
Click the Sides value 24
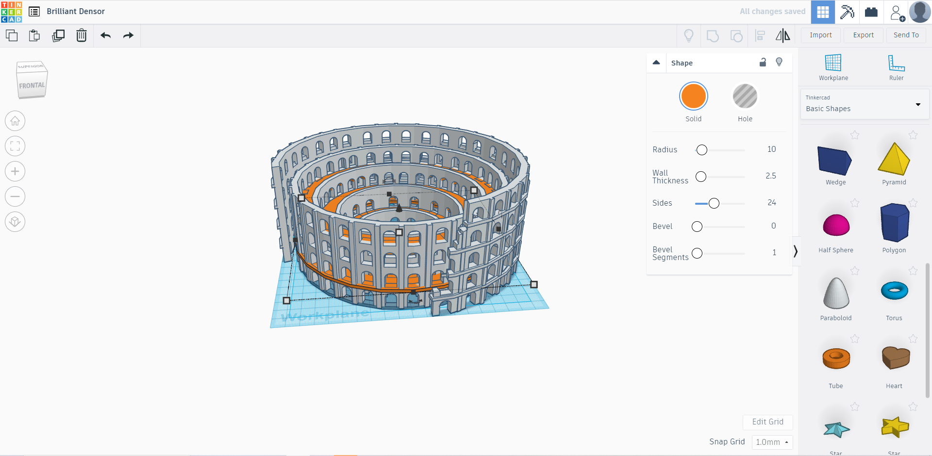click(771, 203)
